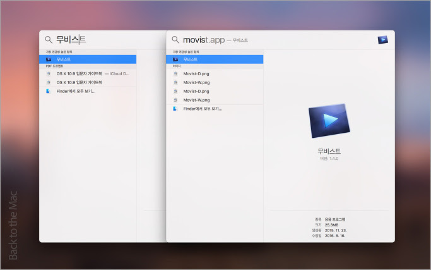Click the modified date 2016. 8. 16.
Image resolution: width=431 pixels, height=270 pixels.
[x=335, y=236]
